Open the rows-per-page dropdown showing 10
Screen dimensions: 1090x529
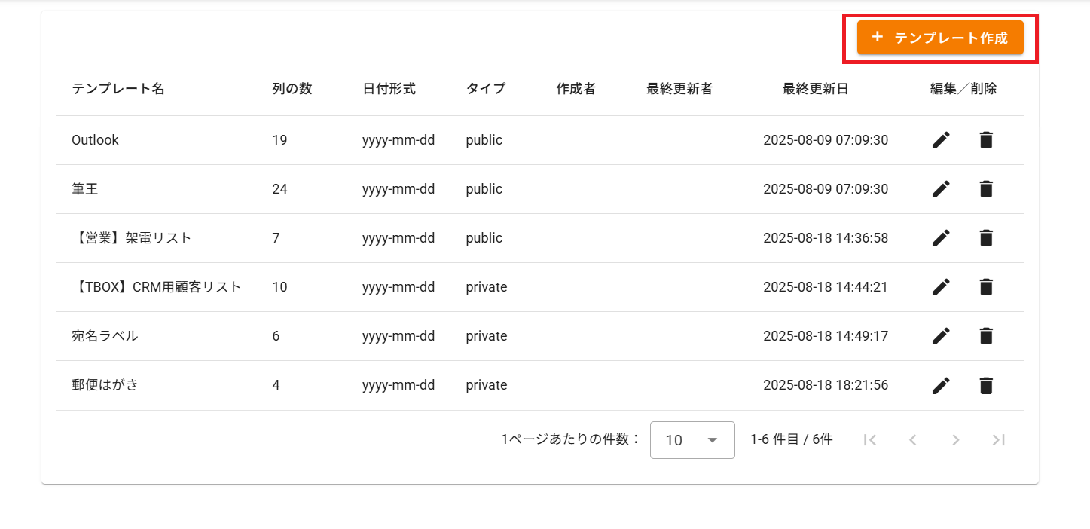[692, 440]
